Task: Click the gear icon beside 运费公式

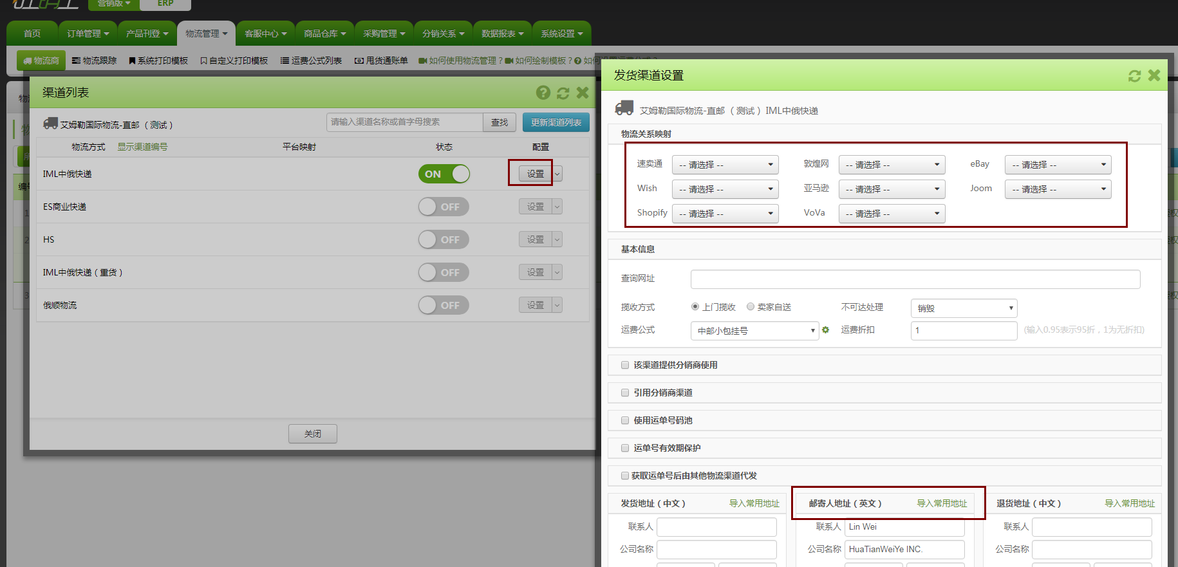Action: coord(826,330)
